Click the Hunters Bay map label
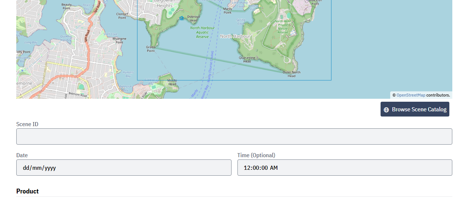466x199 pixels. coord(128,74)
